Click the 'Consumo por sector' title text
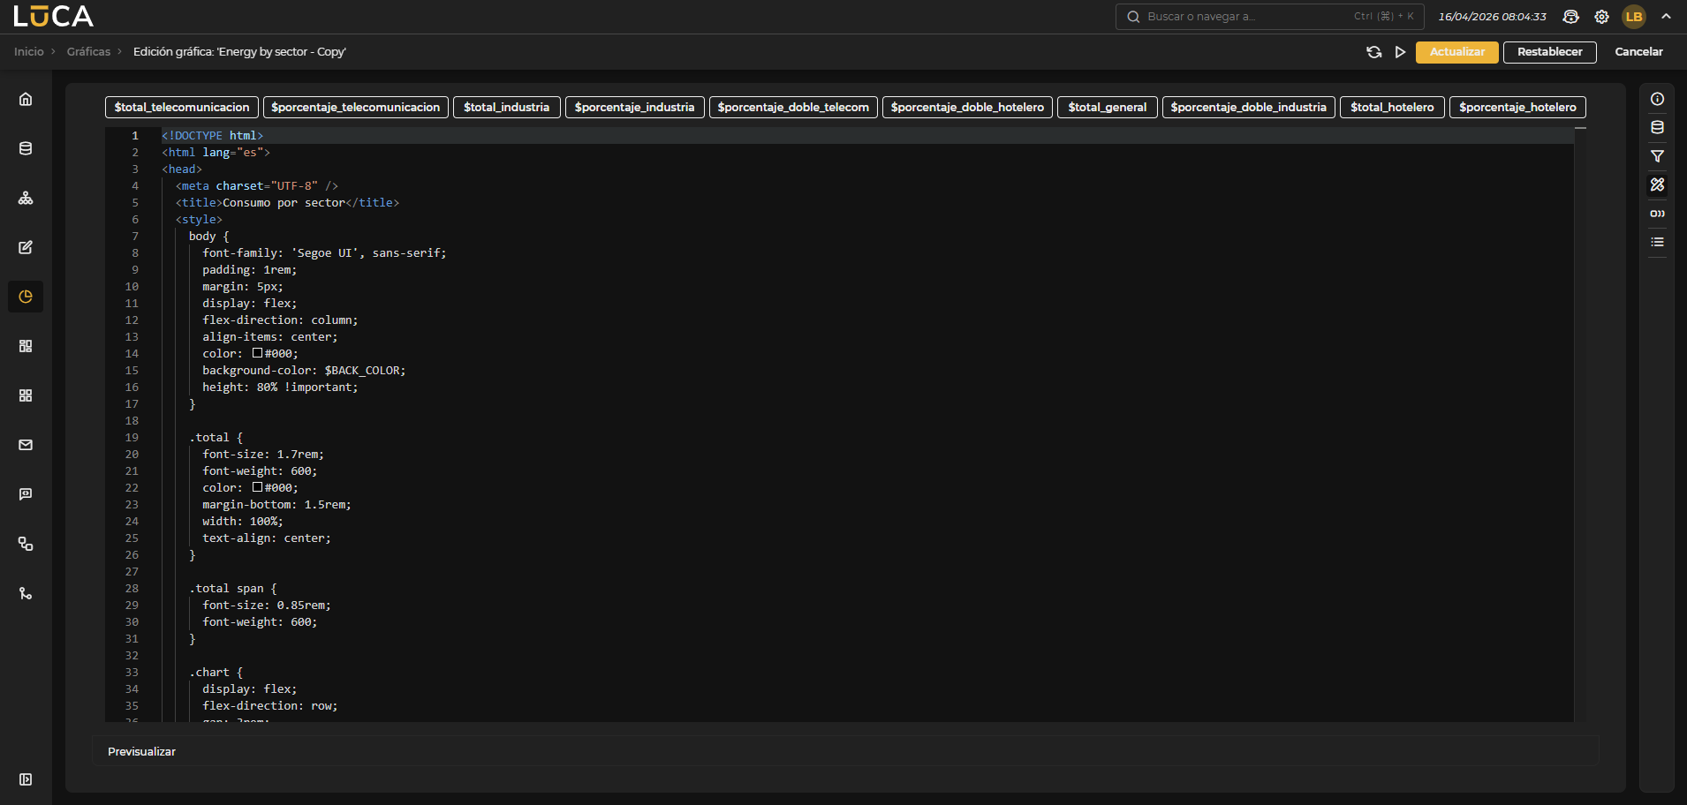 [x=284, y=203]
